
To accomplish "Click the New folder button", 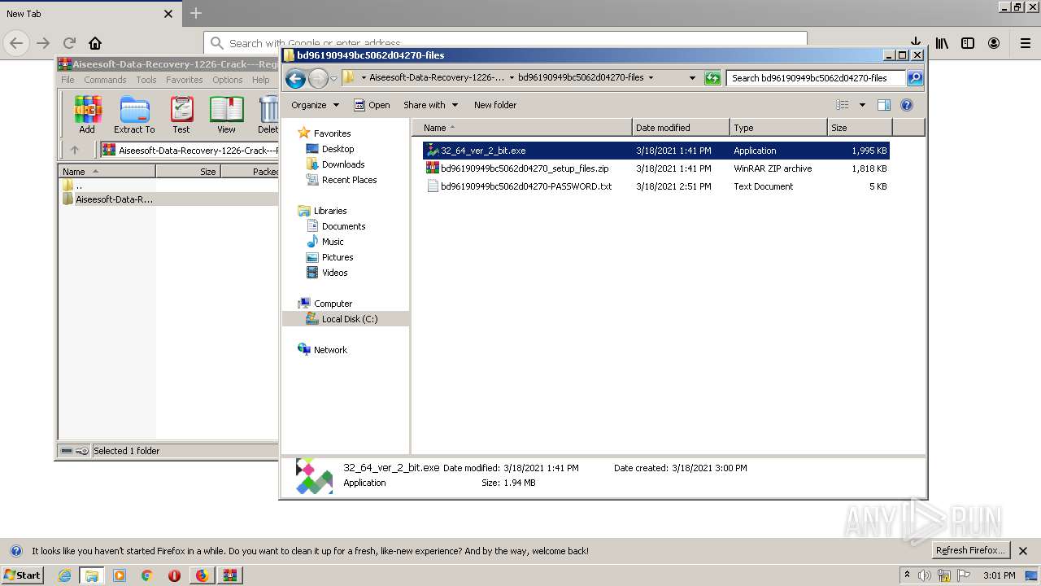I will click(x=495, y=105).
